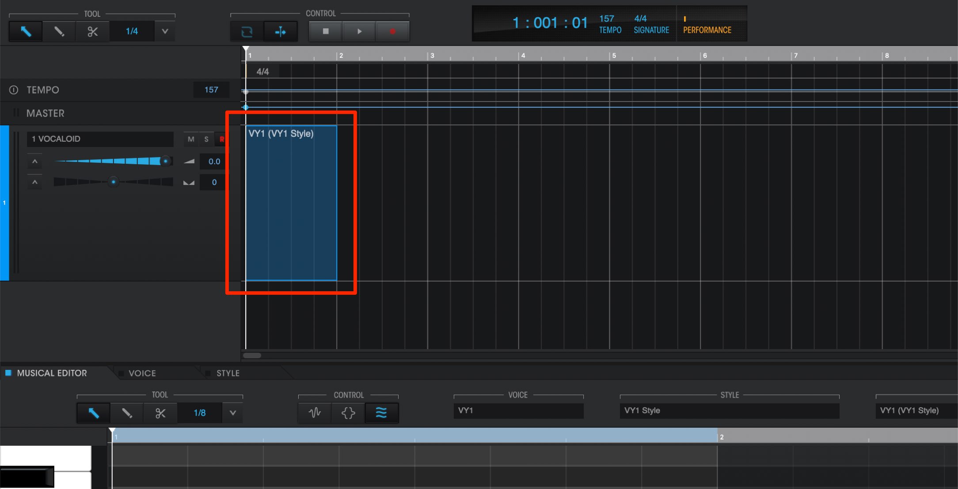Expand the pan automation chevron

[x=34, y=182]
